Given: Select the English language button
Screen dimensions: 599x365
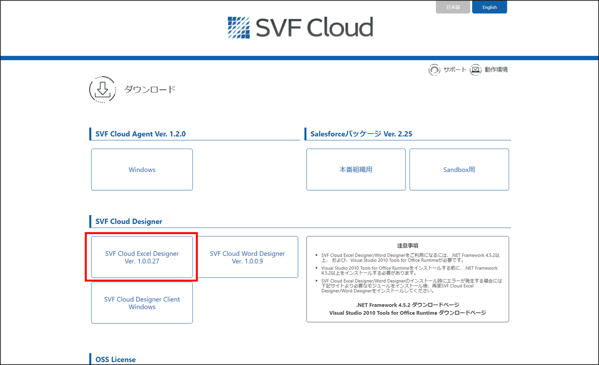Looking at the screenshot, I should [489, 7].
